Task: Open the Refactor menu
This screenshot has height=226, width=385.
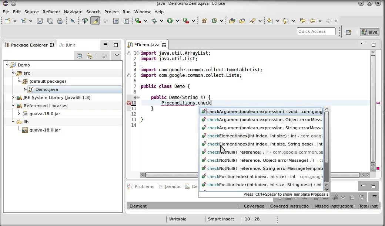Action: coord(51,12)
